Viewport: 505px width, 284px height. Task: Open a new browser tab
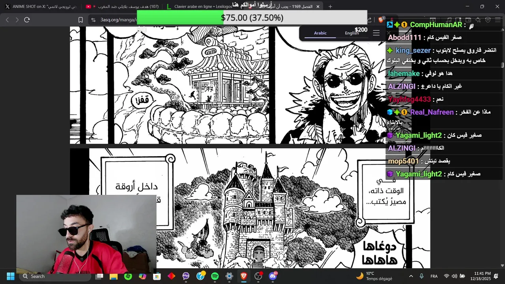click(330, 7)
